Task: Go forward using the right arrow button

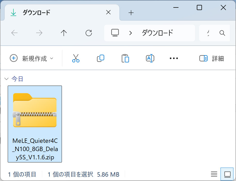Action: pos(39,33)
